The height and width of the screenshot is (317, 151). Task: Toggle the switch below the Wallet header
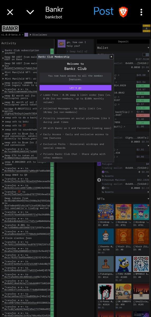point(146,55)
